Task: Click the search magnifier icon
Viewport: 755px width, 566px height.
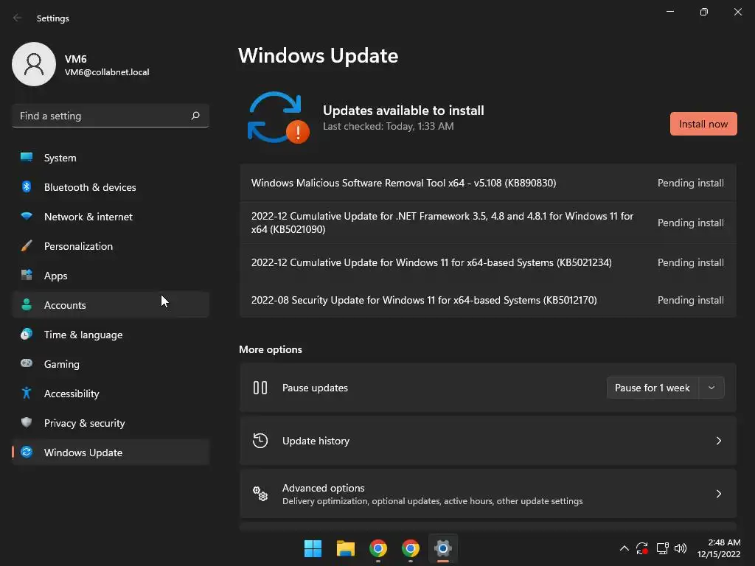Action: coord(195,116)
